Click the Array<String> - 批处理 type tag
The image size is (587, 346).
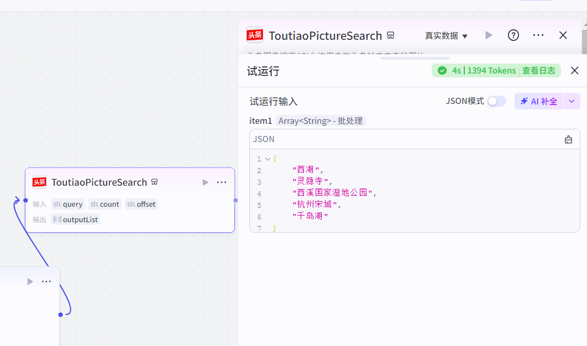321,120
